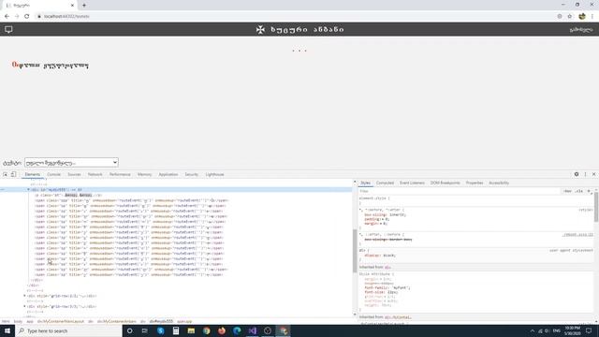The image size is (599, 337).
Task: Switch to the Console tab
Action: 54,174
